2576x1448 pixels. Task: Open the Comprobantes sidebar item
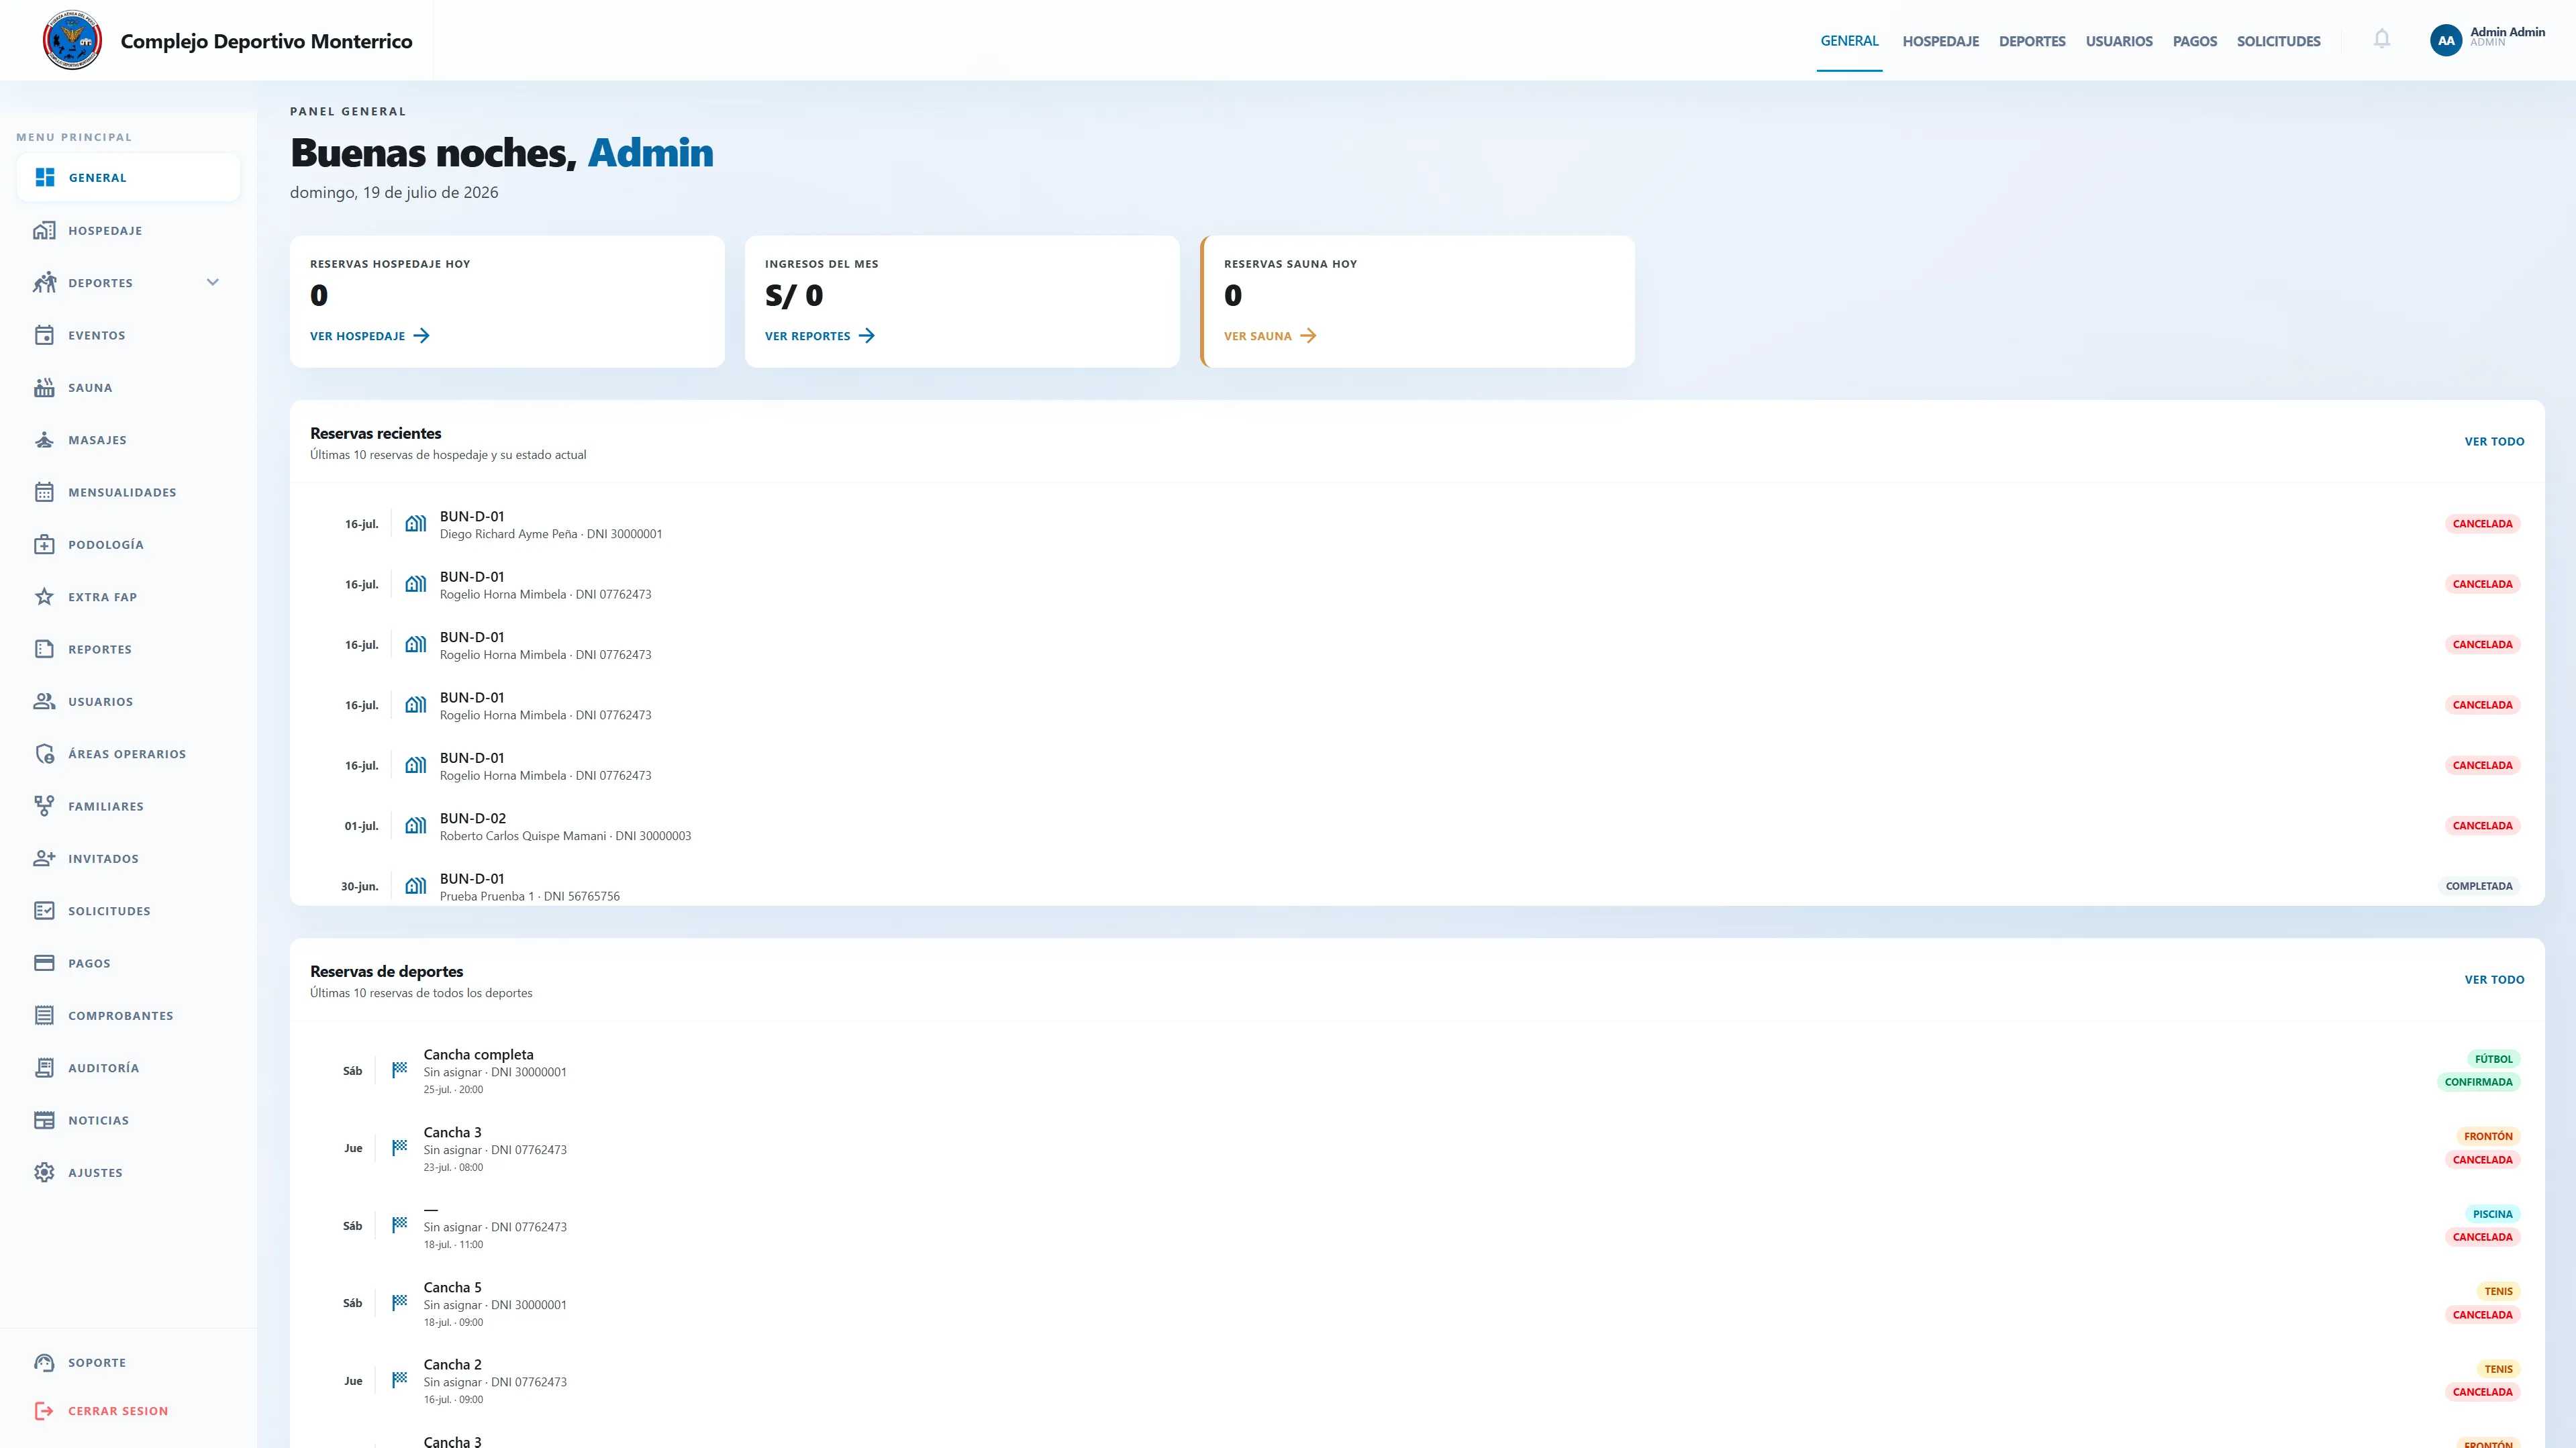pos(128,1015)
